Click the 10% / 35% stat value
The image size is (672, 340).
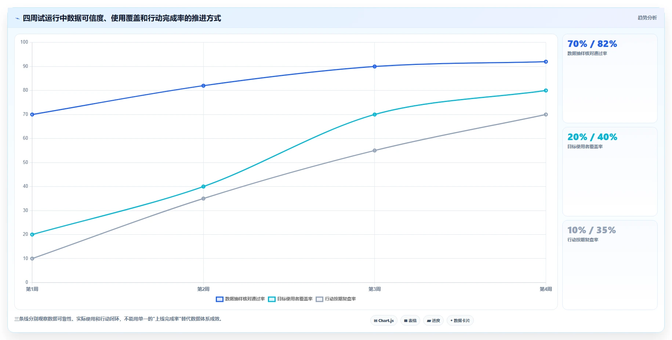coord(591,230)
